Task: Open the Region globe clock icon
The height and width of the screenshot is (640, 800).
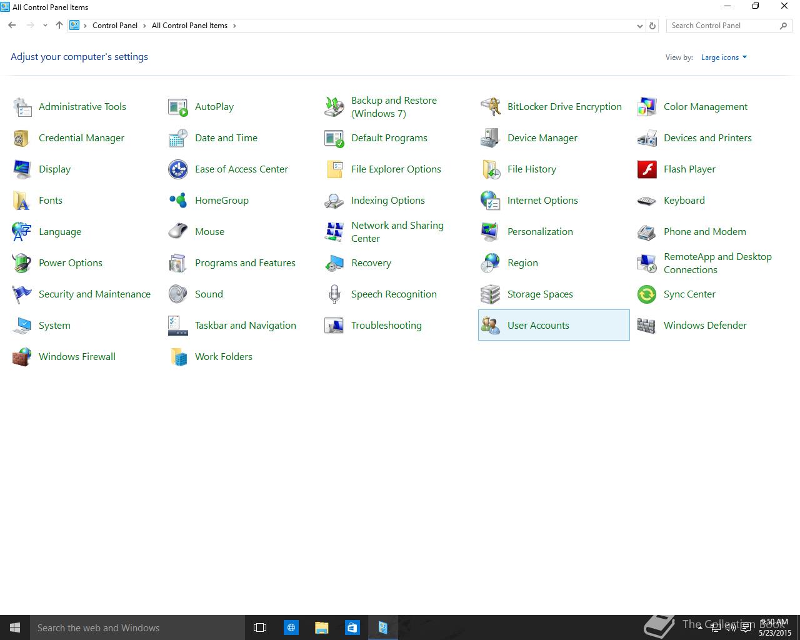Action: [491, 263]
